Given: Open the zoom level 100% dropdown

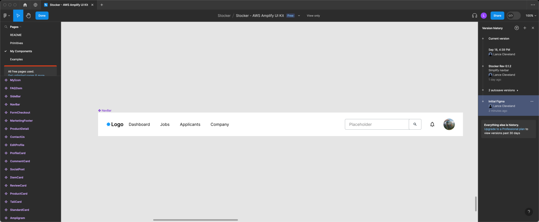Looking at the screenshot, I should (531, 16).
